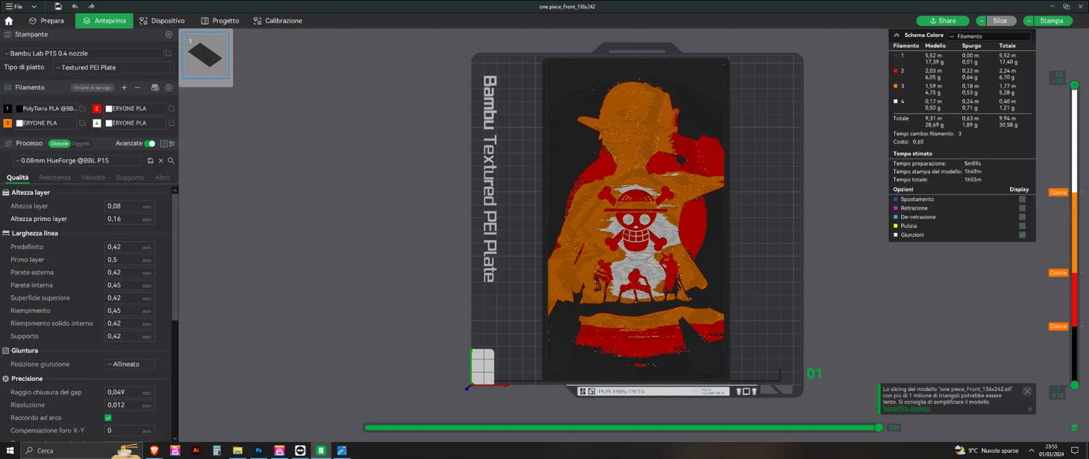Viewport: 1089px width, 459px height.
Task: Enable Pulizia display checkbox
Action: click(1022, 226)
